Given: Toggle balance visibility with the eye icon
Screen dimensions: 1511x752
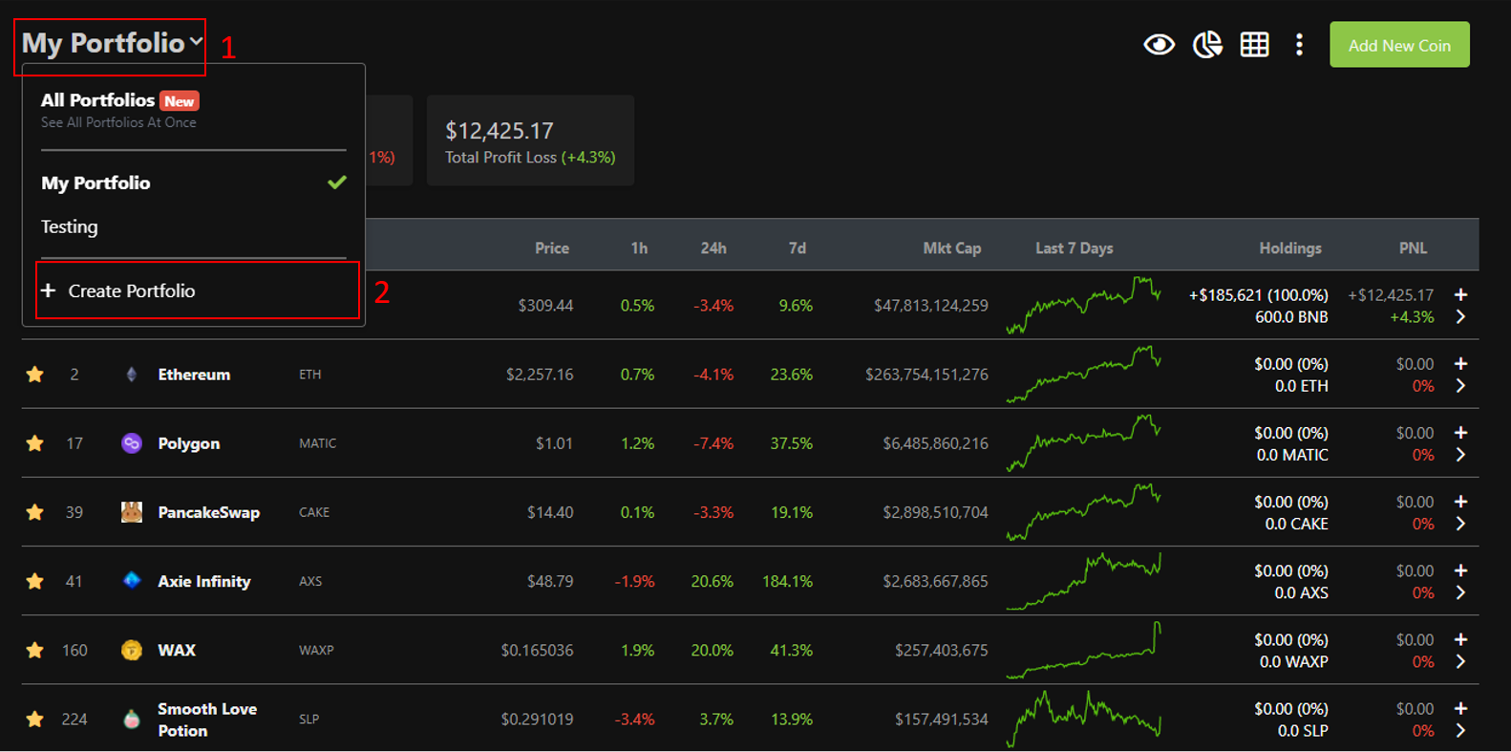Looking at the screenshot, I should [1159, 45].
